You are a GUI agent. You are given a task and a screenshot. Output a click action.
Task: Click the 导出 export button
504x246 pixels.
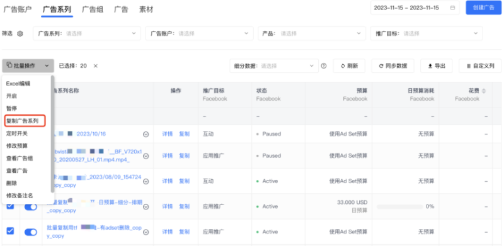[437, 66]
